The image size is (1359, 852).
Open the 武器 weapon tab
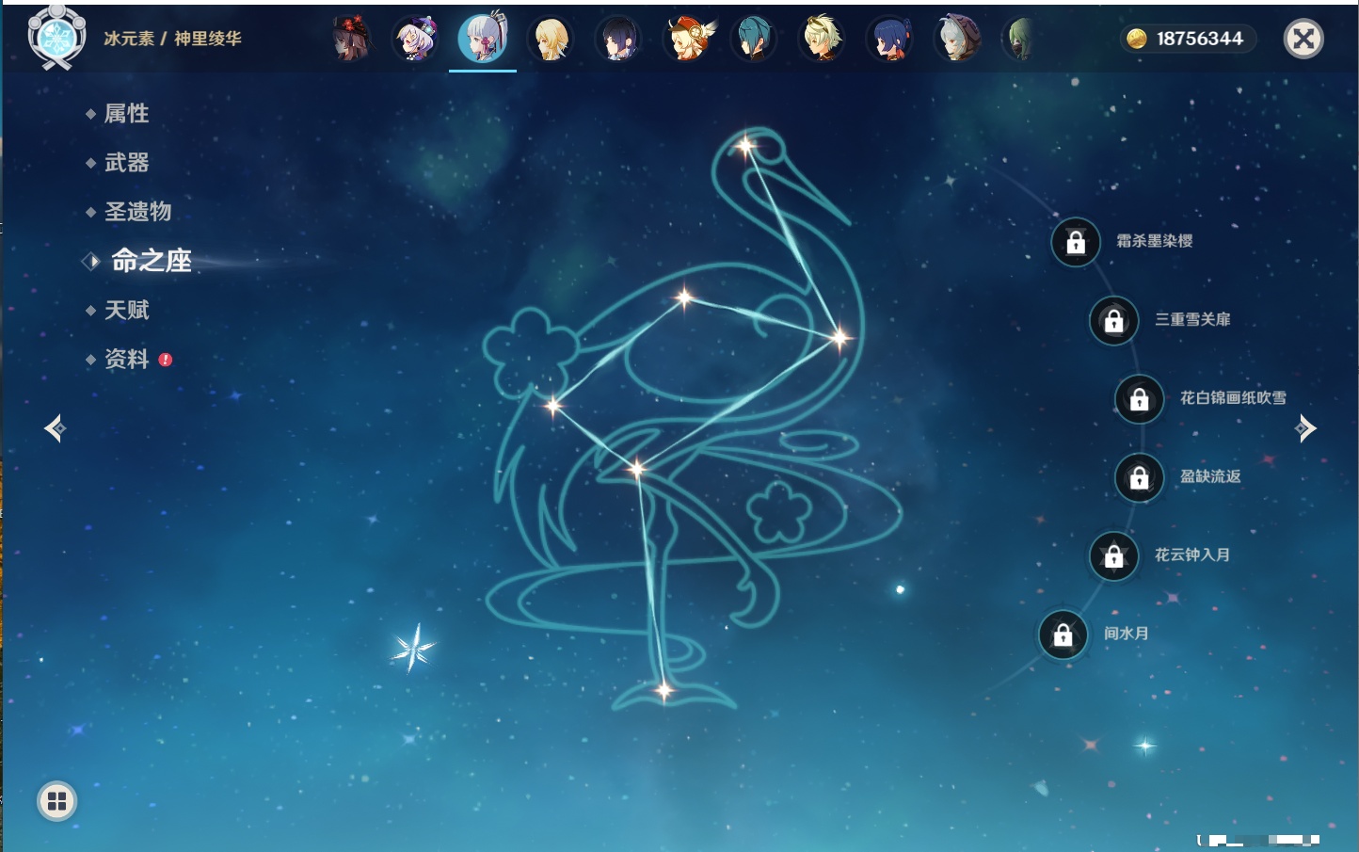pos(126,163)
